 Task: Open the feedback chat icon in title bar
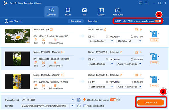141,3
